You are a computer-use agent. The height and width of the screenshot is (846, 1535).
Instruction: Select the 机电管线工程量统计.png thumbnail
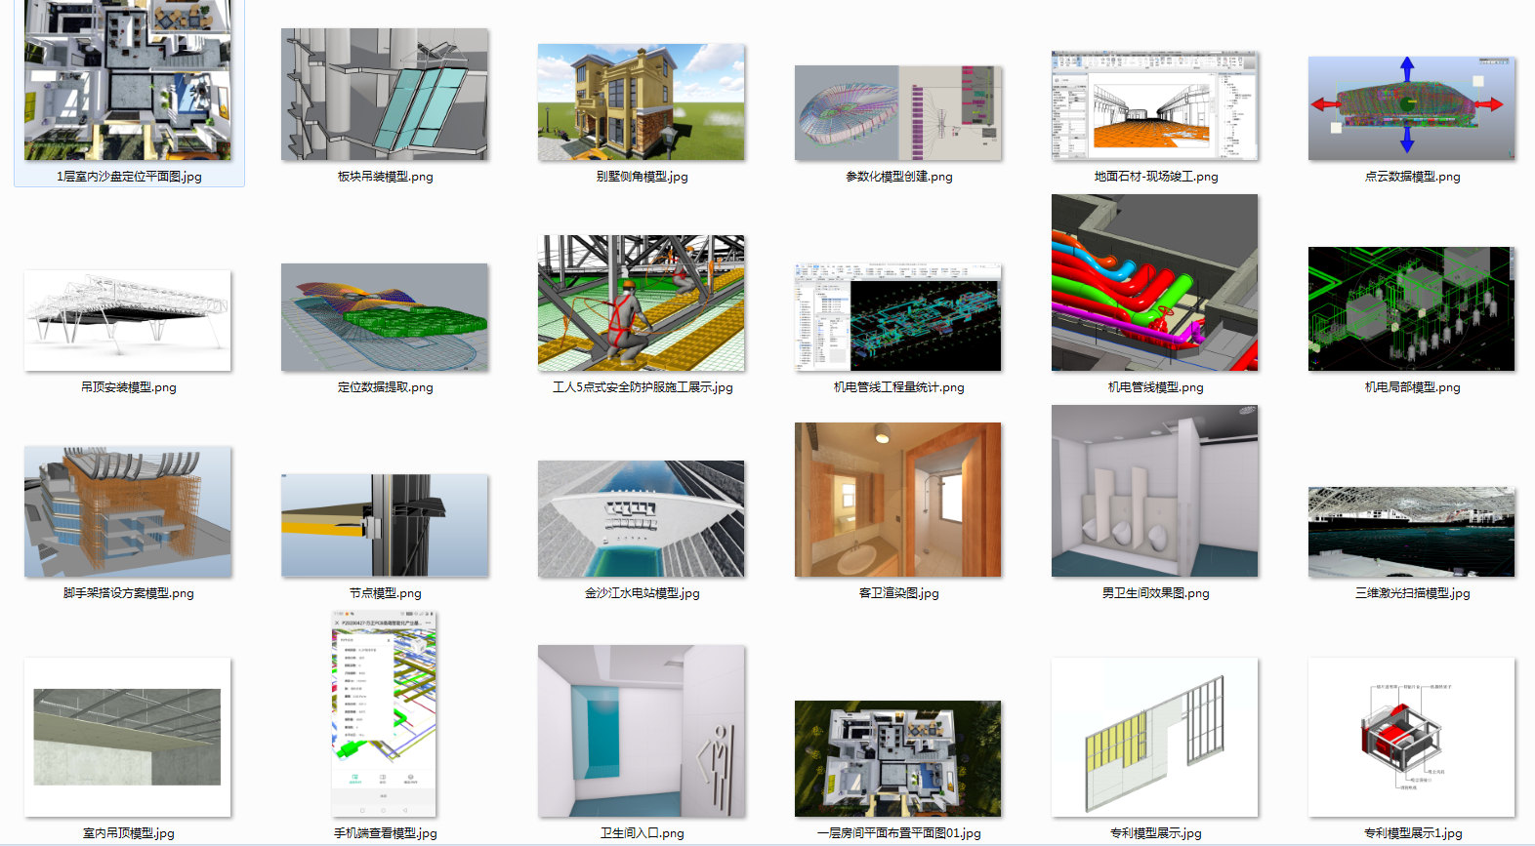point(897,316)
